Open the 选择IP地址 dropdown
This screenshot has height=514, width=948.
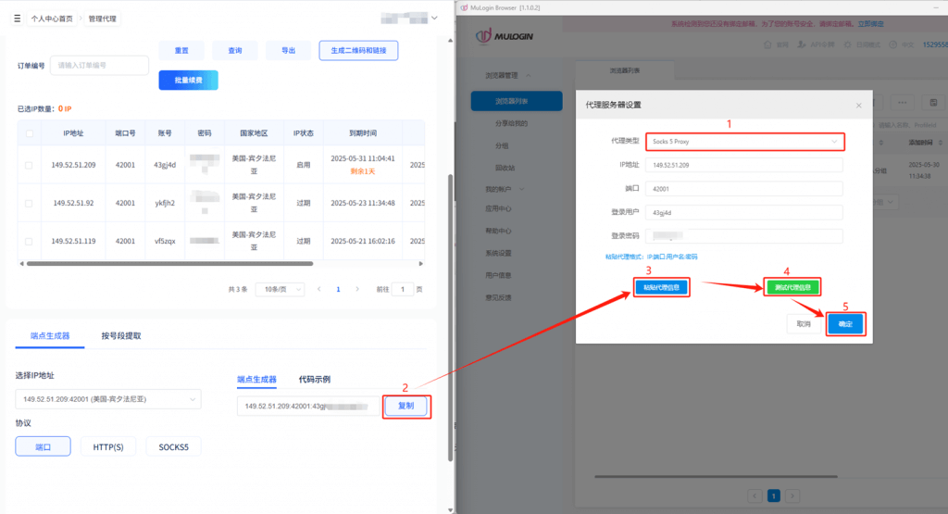[x=108, y=399]
